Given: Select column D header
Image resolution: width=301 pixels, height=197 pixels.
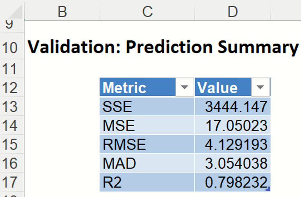Looking at the screenshot, I should (x=232, y=12).
